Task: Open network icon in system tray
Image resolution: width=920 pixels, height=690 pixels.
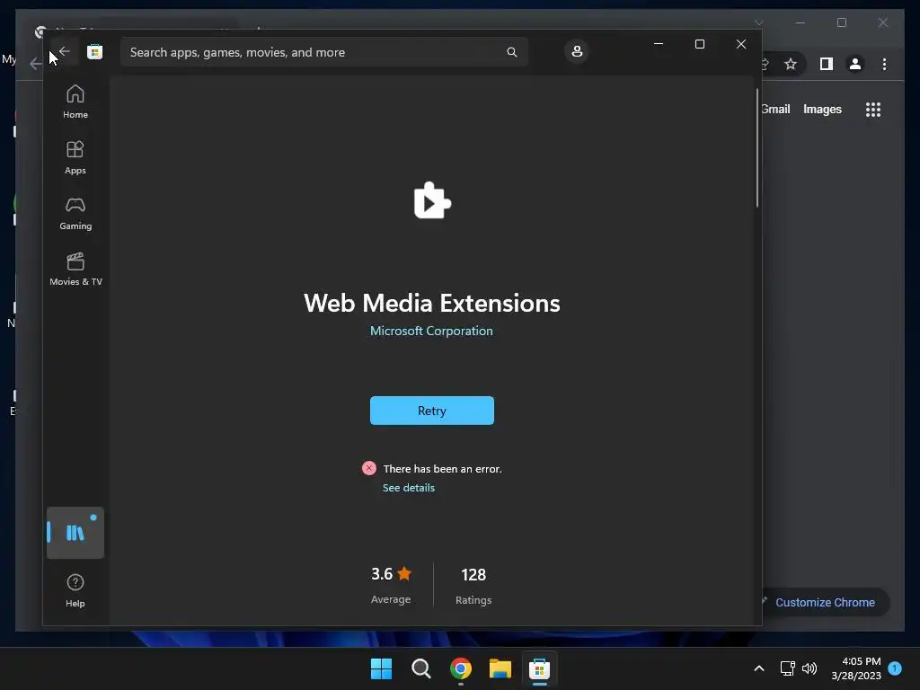Action: tap(787, 668)
